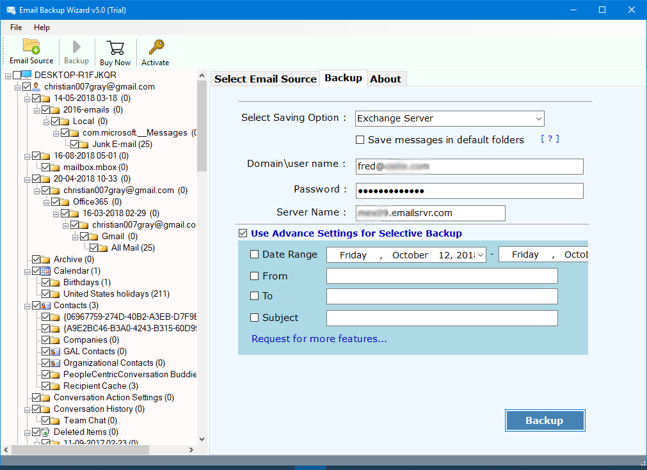The width and height of the screenshot is (647, 470).
Task: Click the Companies folder icon
Action: click(x=55, y=340)
